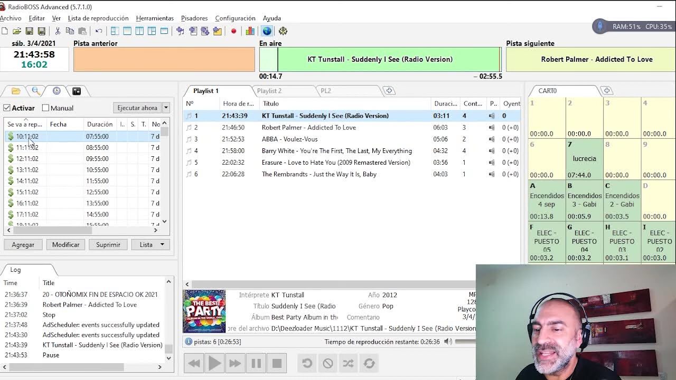Click speaker icon in ABBA Voulez-Vous row
Viewport: 676px width, 380px height.
(492, 139)
